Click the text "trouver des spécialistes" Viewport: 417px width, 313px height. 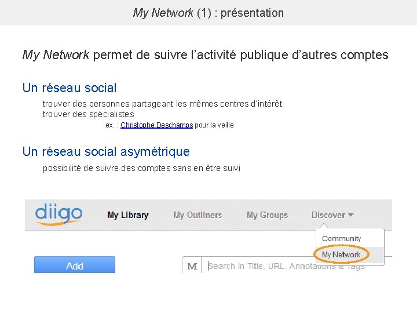(88, 114)
